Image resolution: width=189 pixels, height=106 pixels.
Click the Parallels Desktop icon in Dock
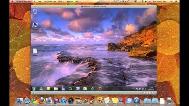(122, 100)
